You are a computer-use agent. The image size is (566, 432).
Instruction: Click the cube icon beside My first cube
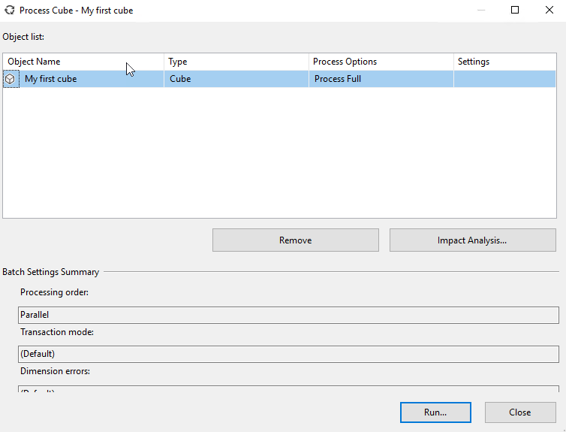click(x=10, y=79)
